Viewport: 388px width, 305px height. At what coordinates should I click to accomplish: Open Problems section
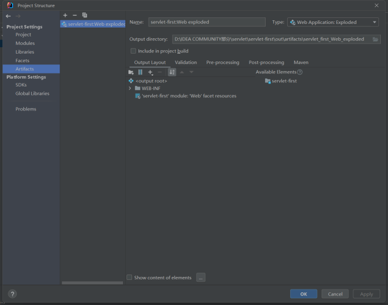(x=26, y=109)
